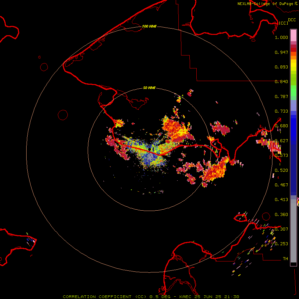Select the 0.360 value on the color scale

tap(281, 215)
